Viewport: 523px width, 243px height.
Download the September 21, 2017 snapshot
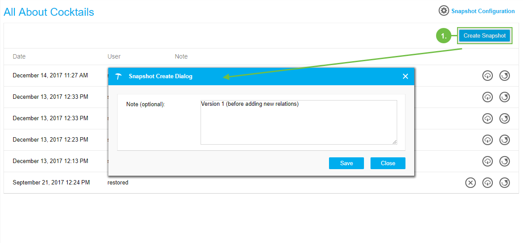coord(487,183)
